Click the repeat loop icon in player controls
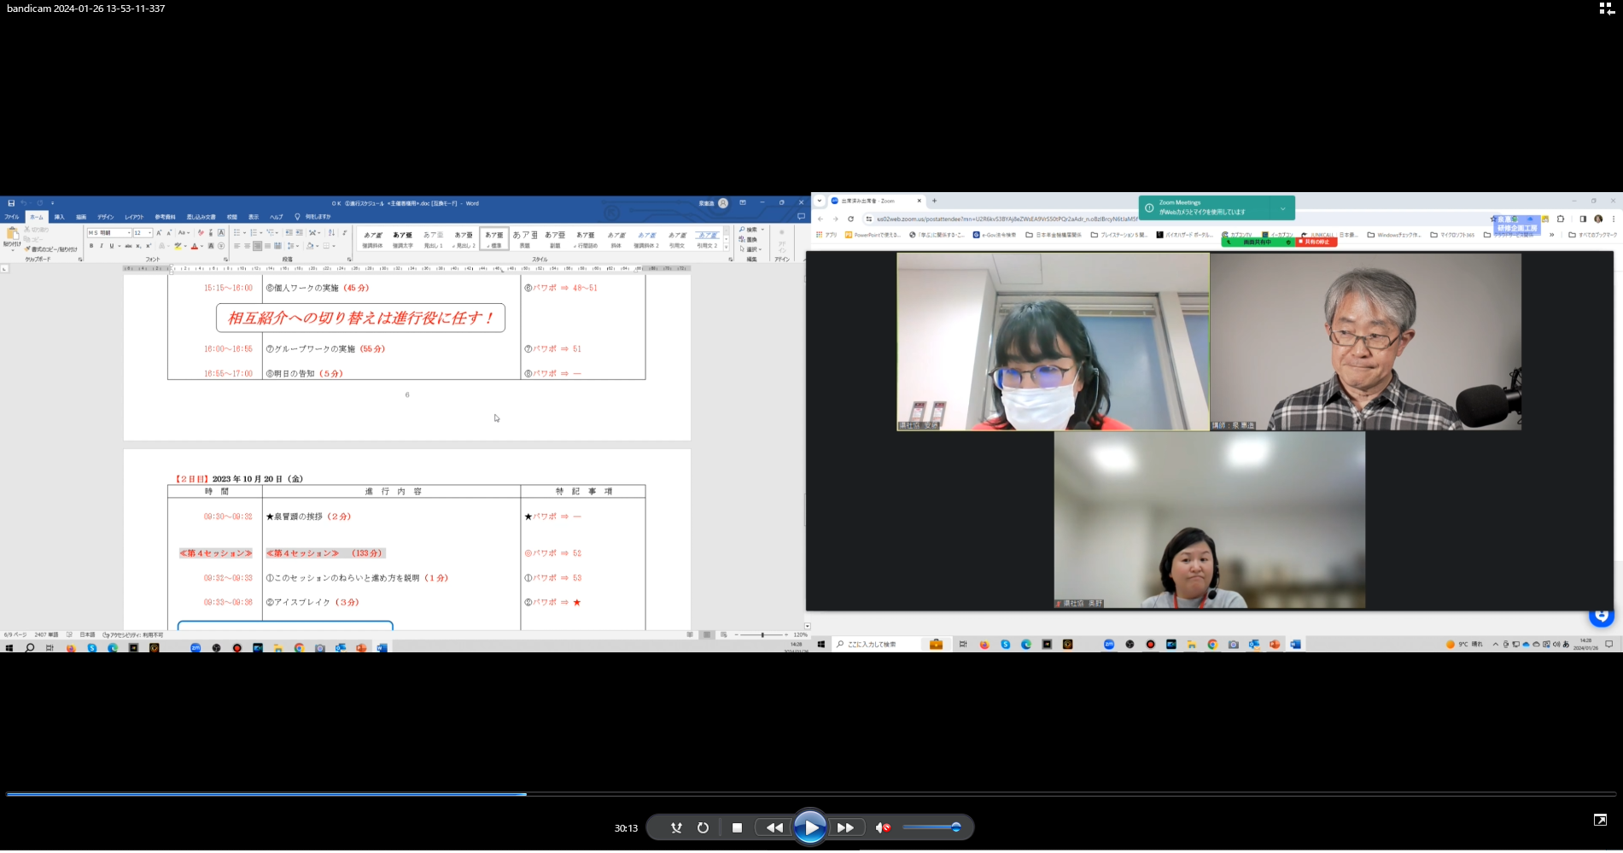Image resolution: width=1623 pixels, height=853 pixels. (703, 827)
